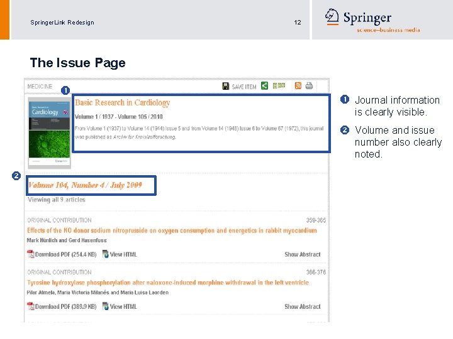
Task: View HTML of the nitroprusside article
Action: tap(123, 254)
